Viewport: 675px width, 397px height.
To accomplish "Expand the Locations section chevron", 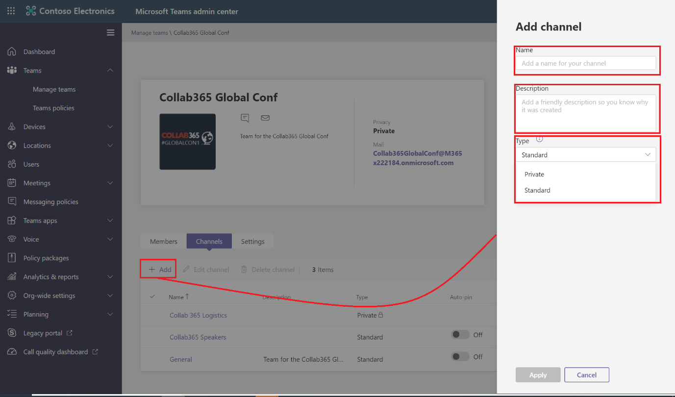I will coord(110,146).
